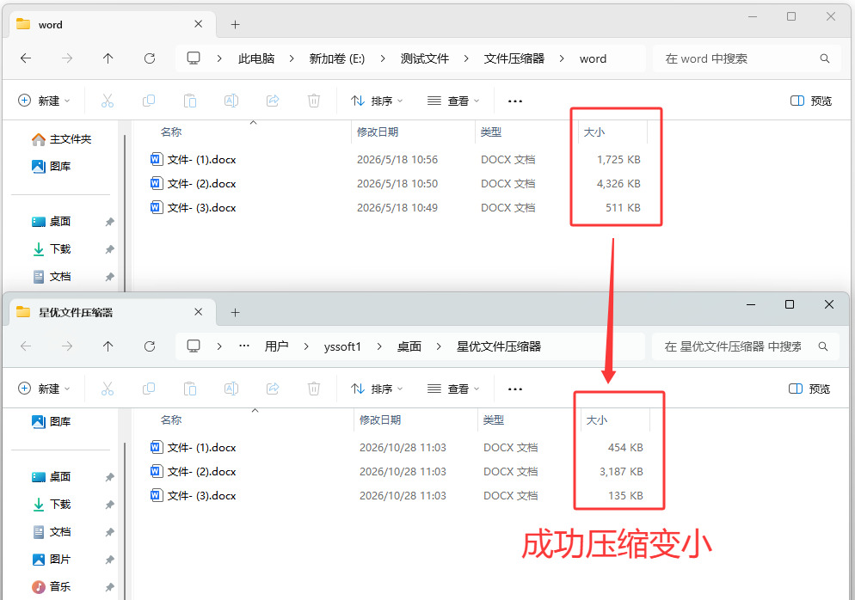Click Share icon in 星优文件压缩器 window
This screenshot has width=855, height=600.
(x=273, y=389)
